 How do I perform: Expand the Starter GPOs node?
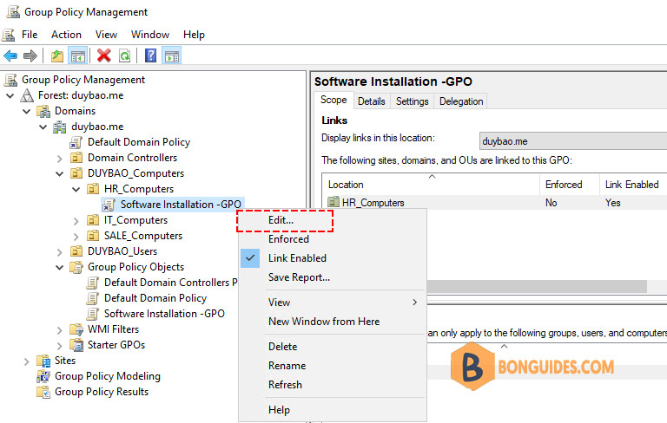pos(60,346)
